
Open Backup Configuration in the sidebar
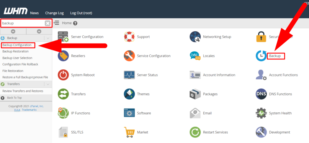pyautogui.click(x=17, y=45)
